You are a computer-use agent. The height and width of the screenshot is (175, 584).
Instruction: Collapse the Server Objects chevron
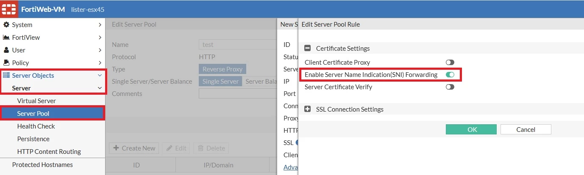(x=100, y=75)
